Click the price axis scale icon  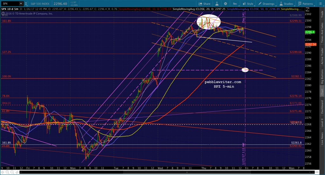point(307,9)
